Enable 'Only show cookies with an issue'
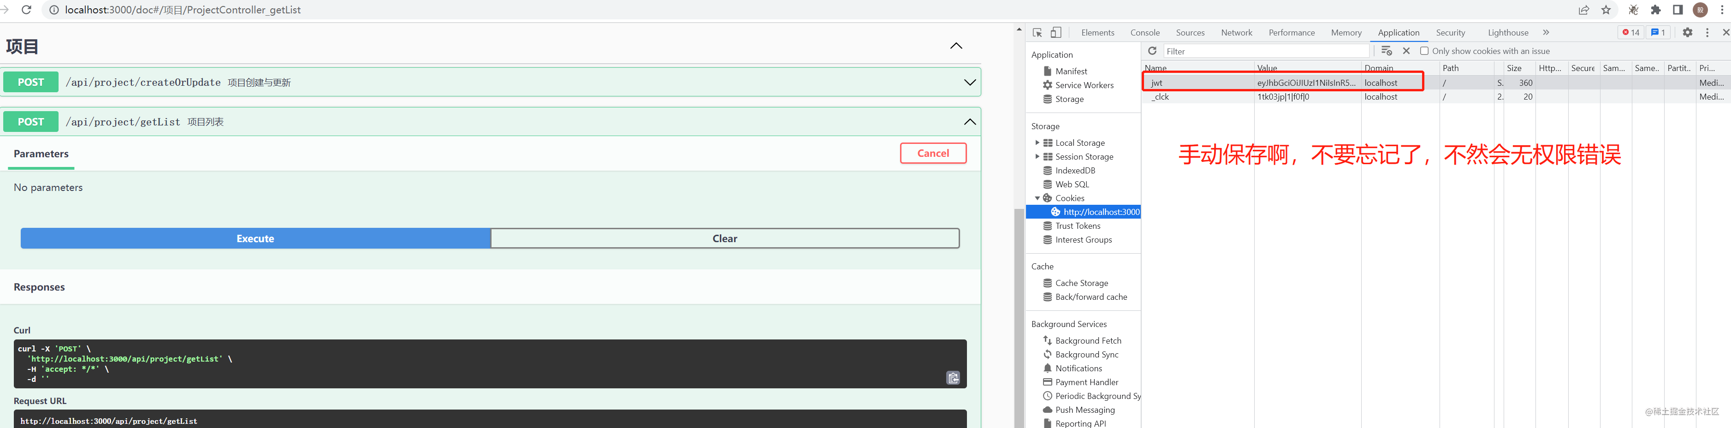Viewport: 1731px width, 428px height. 1424,51
